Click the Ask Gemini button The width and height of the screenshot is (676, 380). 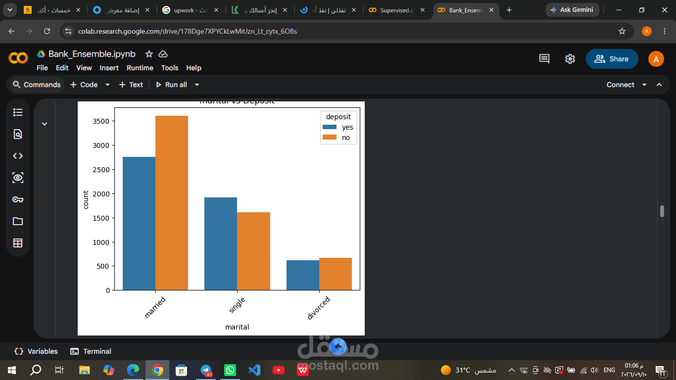pos(573,10)
